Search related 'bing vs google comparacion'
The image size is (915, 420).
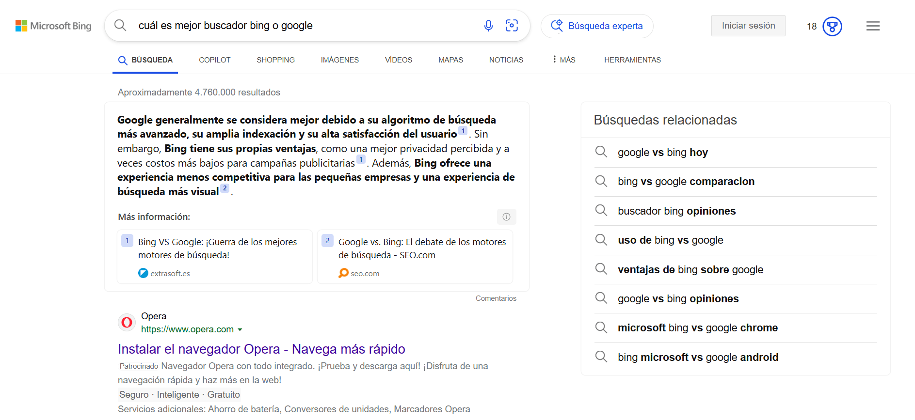(x=736, y=182)
